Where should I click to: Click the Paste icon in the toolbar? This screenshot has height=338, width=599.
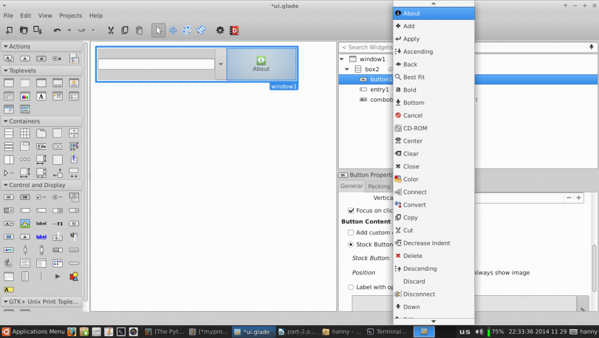(x=139, y=30)
